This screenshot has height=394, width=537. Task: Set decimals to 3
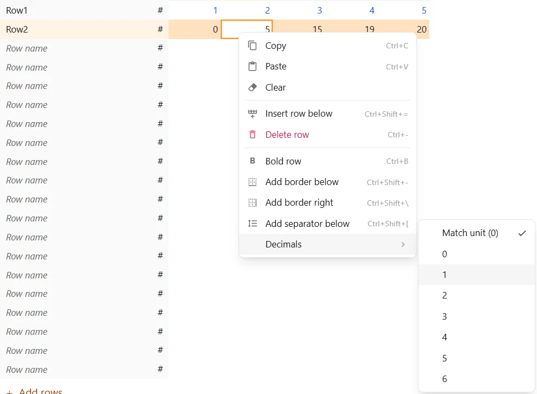[x=476, y=316]
